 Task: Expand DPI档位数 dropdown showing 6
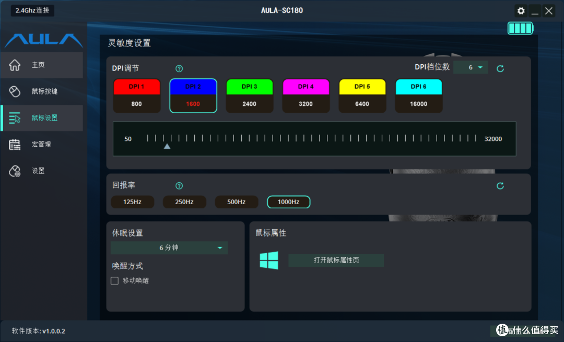click(471, 67)
